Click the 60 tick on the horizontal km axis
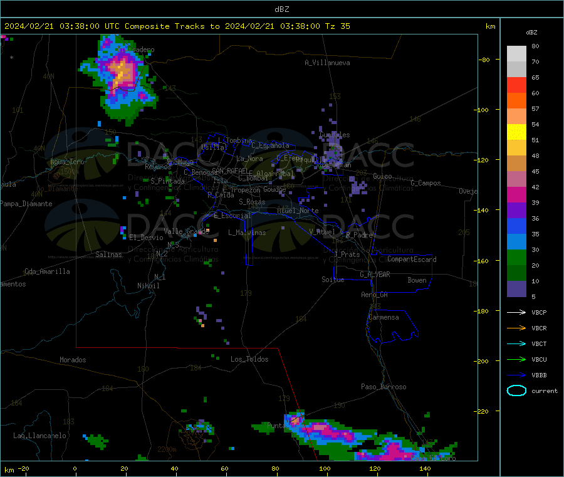 224,469
